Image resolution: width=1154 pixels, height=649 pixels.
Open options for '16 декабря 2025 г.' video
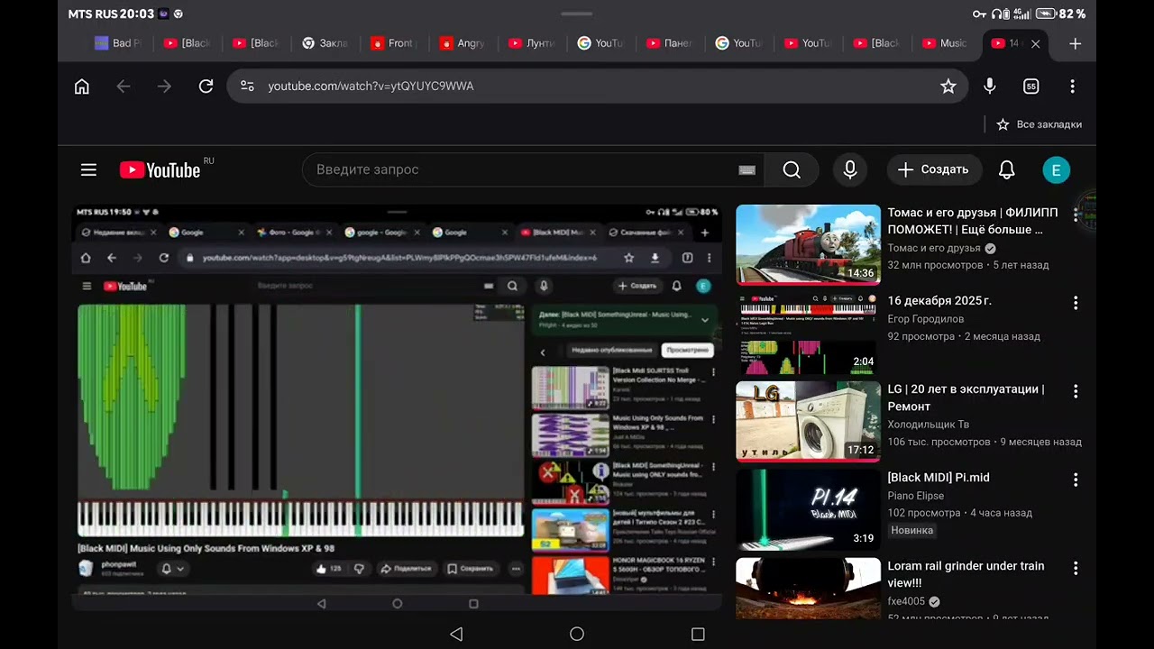(x=1076, y=303)
